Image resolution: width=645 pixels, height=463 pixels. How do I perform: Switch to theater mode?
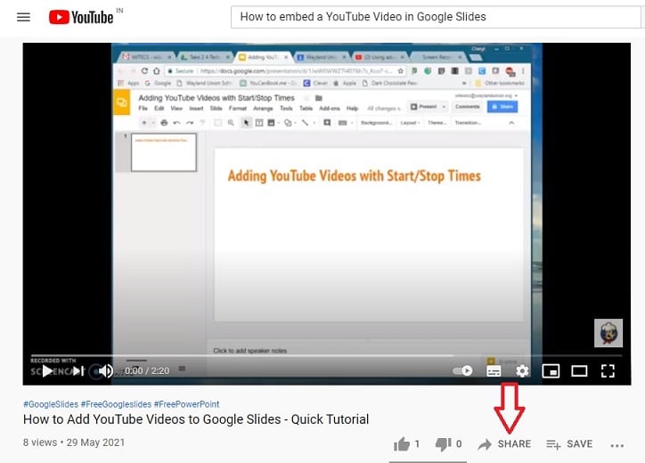point(579,371)
